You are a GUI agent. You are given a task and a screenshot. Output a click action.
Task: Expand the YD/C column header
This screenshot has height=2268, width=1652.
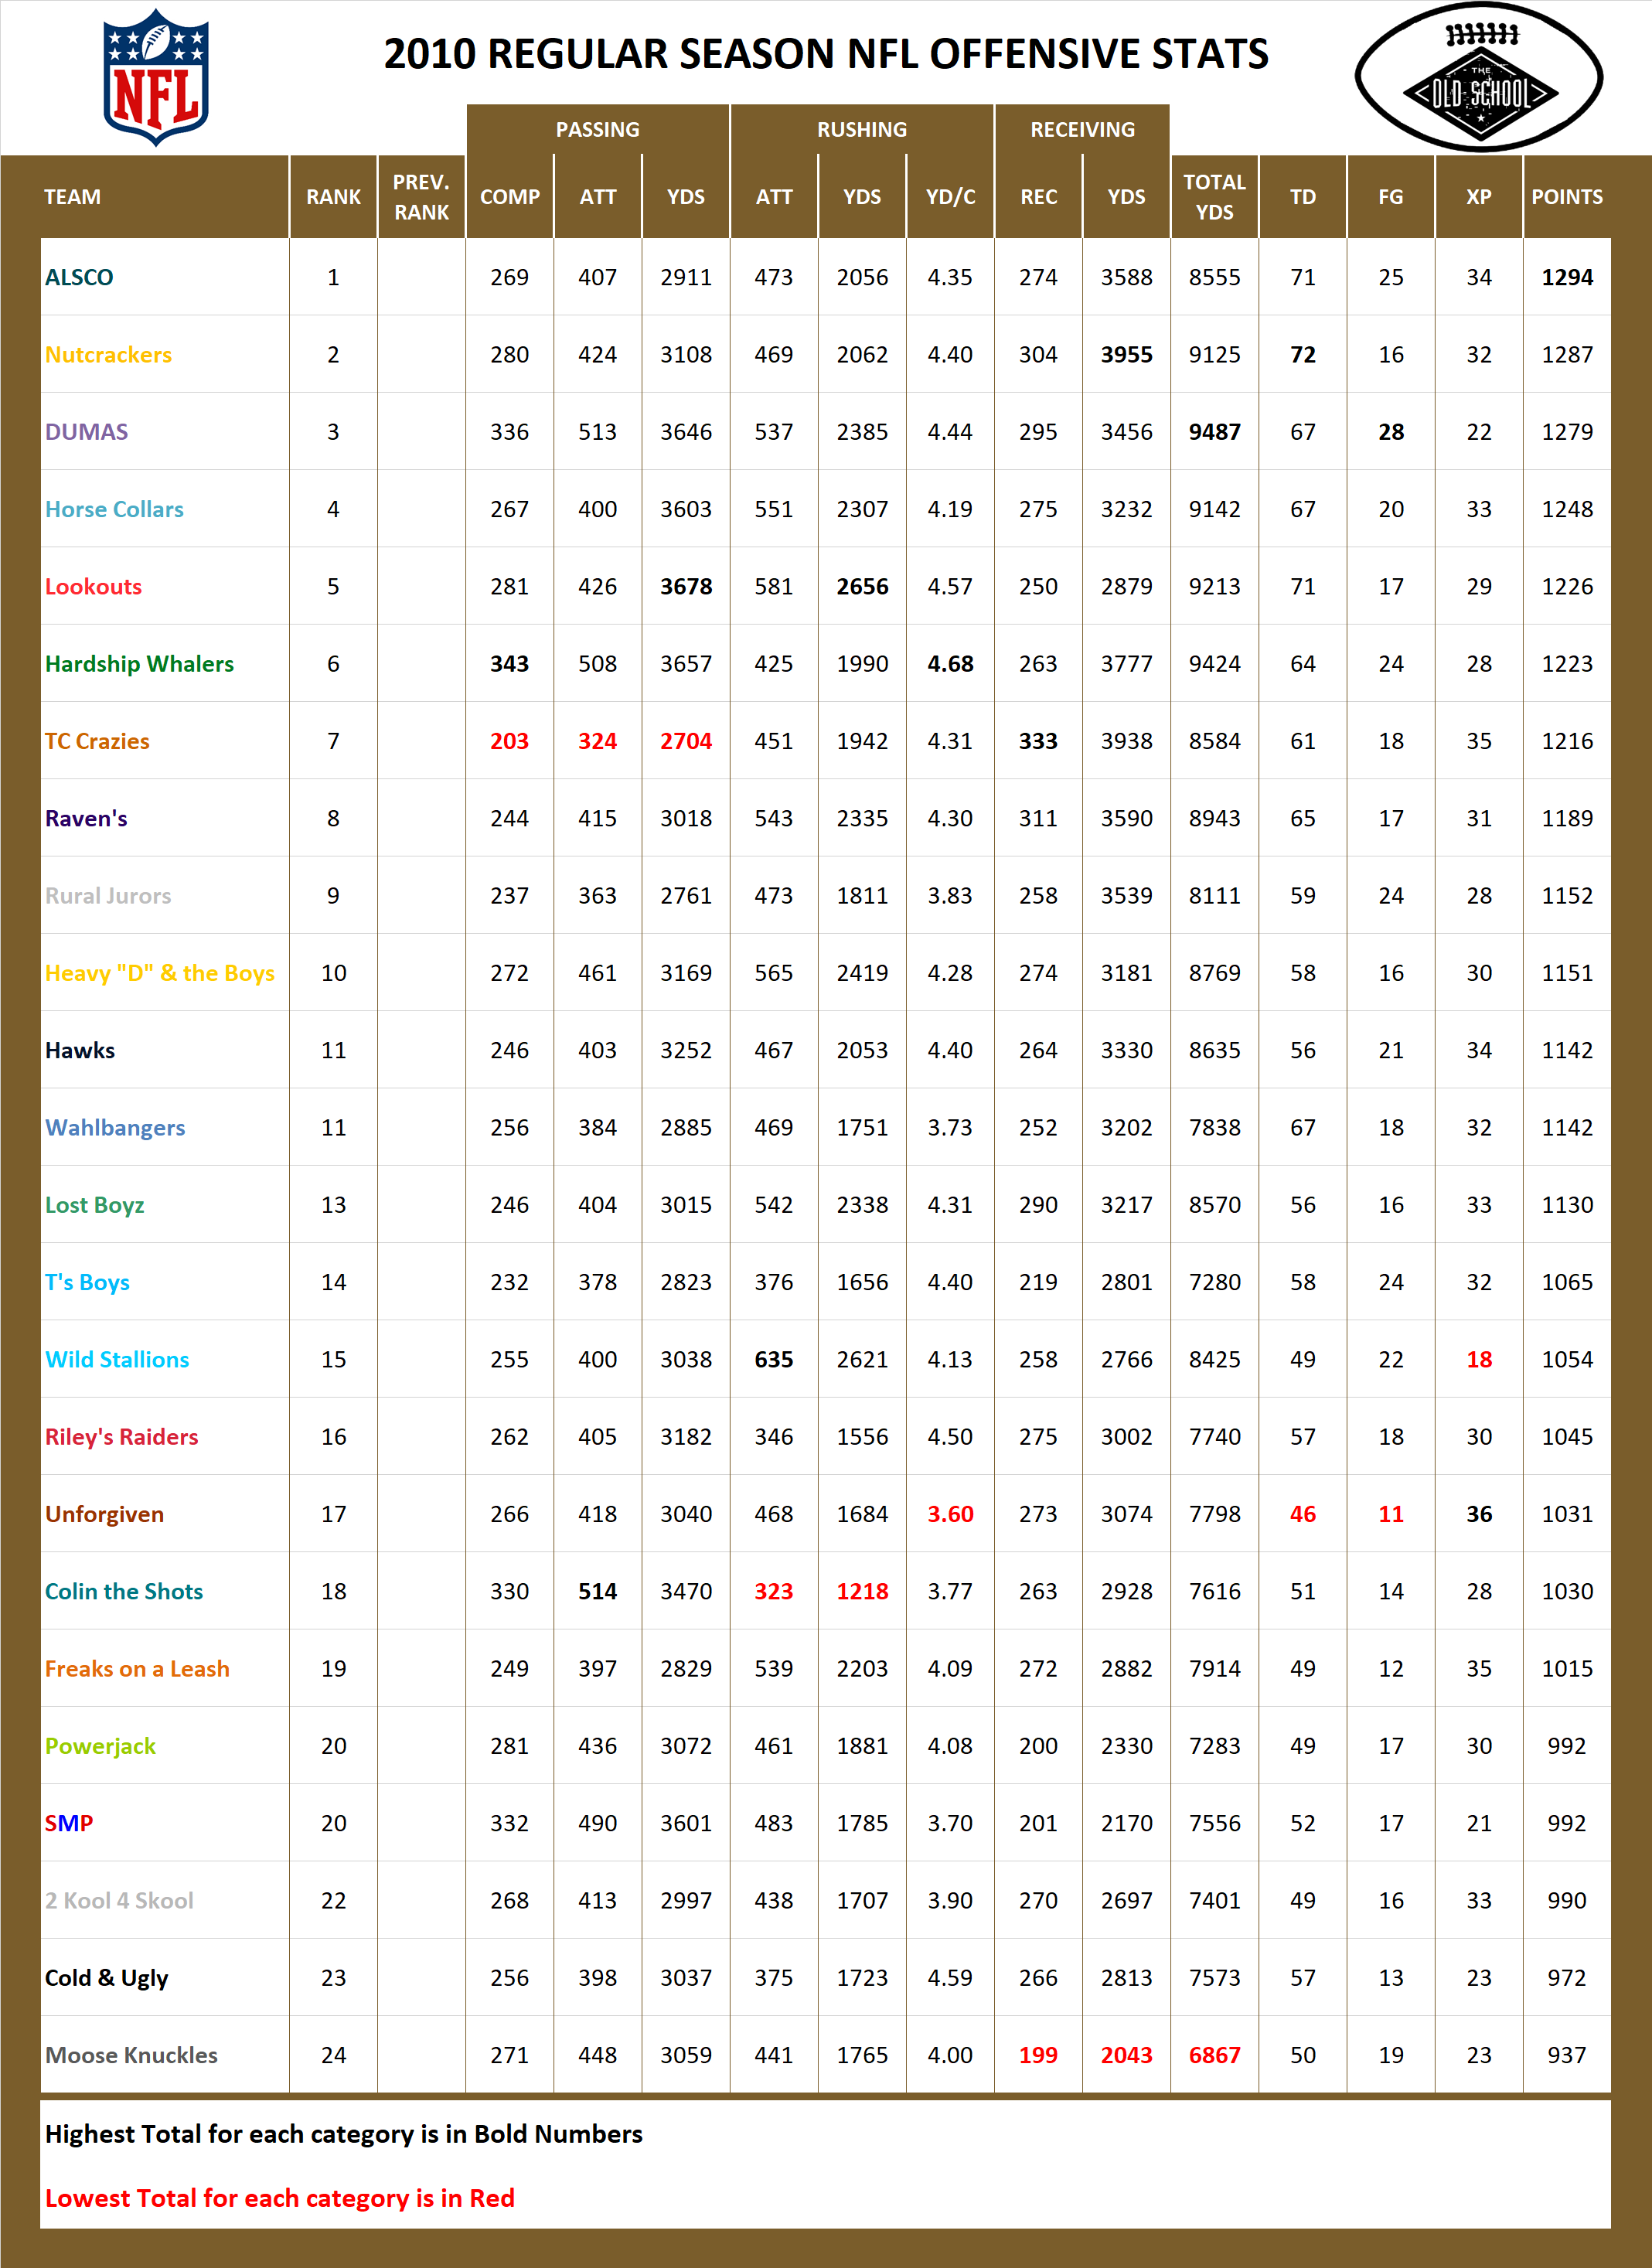[950, 197]
